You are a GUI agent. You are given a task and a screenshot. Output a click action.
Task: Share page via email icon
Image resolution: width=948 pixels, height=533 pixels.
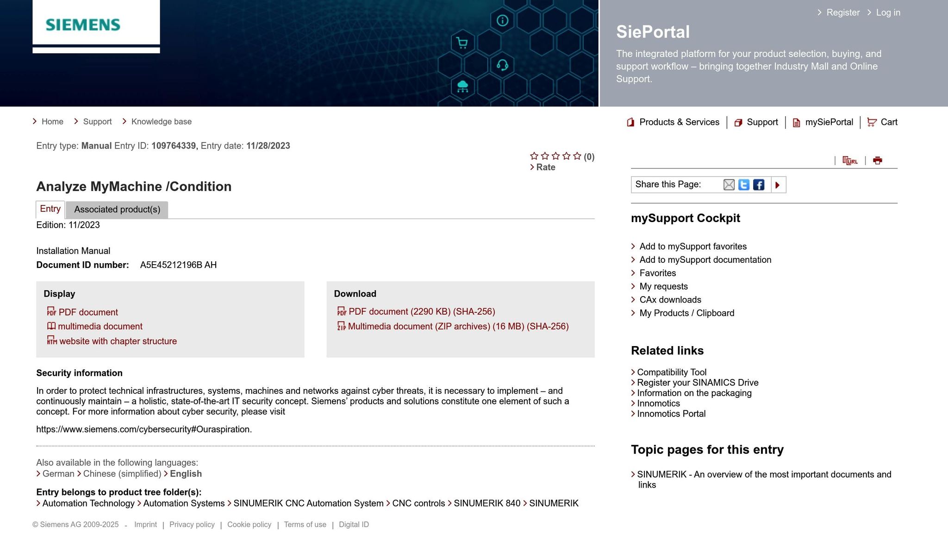pos(729,185)
